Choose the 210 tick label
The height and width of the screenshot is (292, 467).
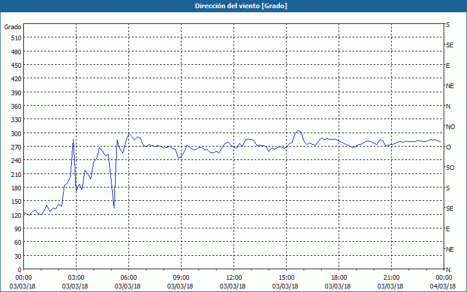click(x=16, y=174)
